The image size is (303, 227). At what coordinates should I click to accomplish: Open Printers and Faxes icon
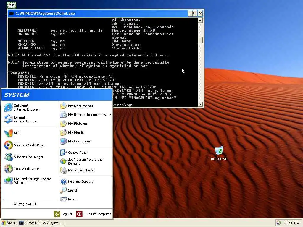63,170
